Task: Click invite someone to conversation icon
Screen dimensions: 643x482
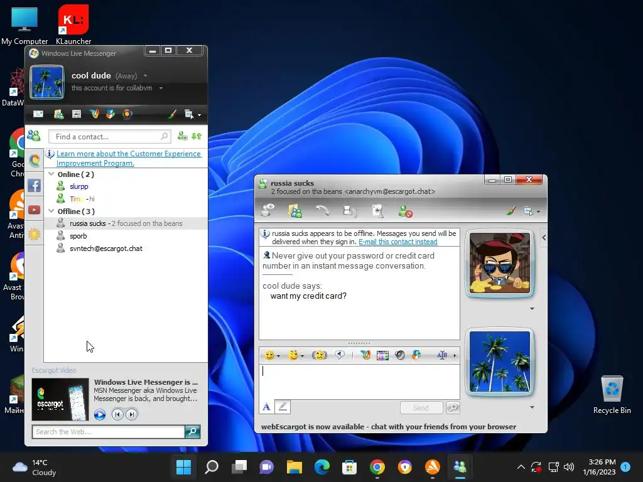Action: point(267,210)
